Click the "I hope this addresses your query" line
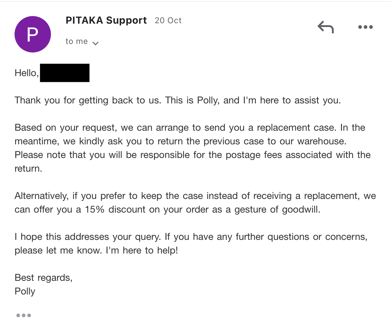The image size is (391, 326). tap(191, 237)
